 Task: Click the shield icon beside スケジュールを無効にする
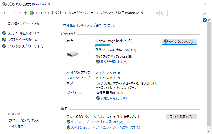[4, 33]
